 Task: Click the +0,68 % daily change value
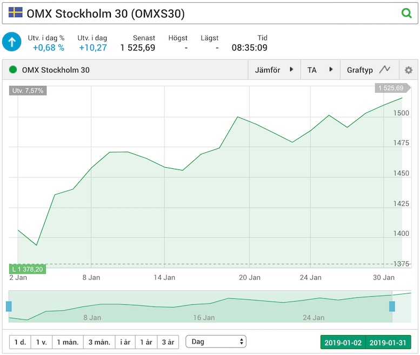coord(49,48)
